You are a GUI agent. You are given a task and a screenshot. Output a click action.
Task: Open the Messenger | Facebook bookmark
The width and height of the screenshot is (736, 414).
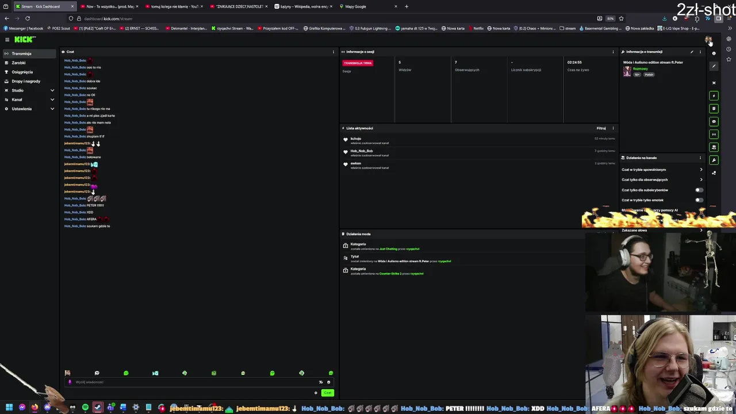[24, 28]
